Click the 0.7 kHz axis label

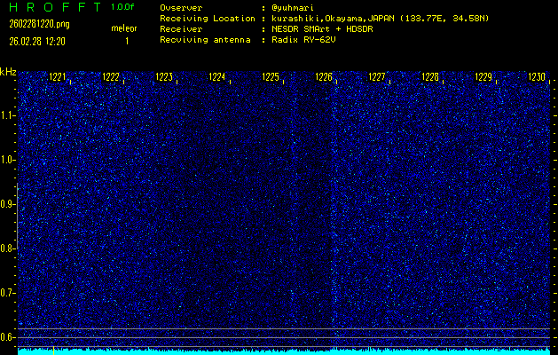[x=7, y=293]
